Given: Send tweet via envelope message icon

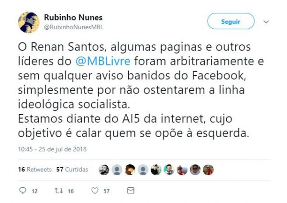Looking at the screenshot, I should pos(131,191).
